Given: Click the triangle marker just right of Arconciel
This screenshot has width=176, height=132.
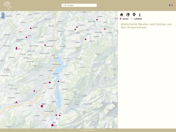Looking at the screenshot, I should point(75,29).
